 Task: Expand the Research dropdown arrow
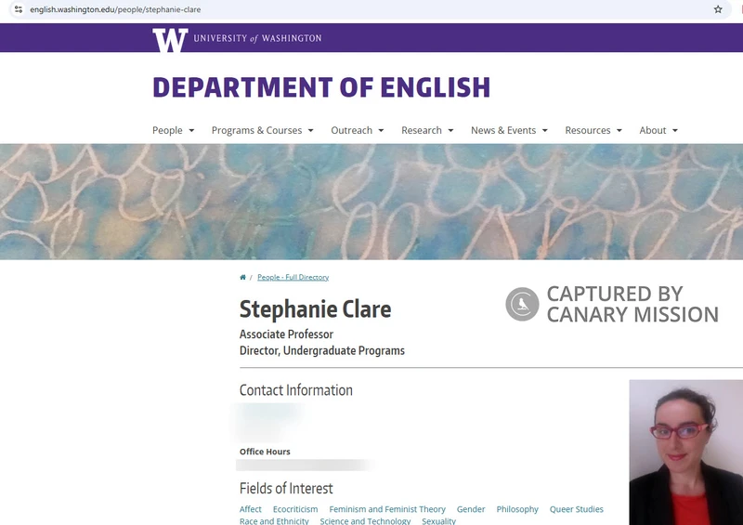[450, 130]
